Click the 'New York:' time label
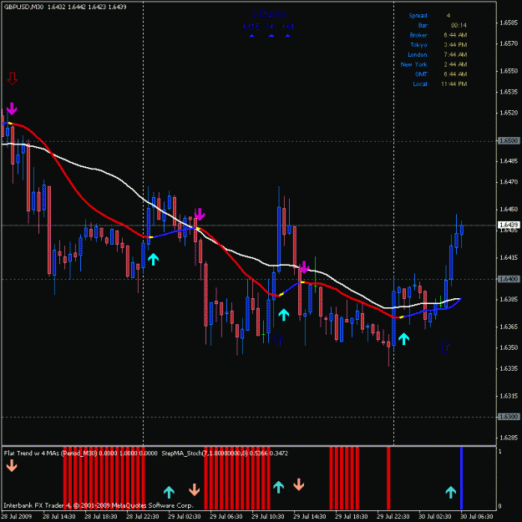The height and width of the screenshot is (522, 522). point(414,64)
